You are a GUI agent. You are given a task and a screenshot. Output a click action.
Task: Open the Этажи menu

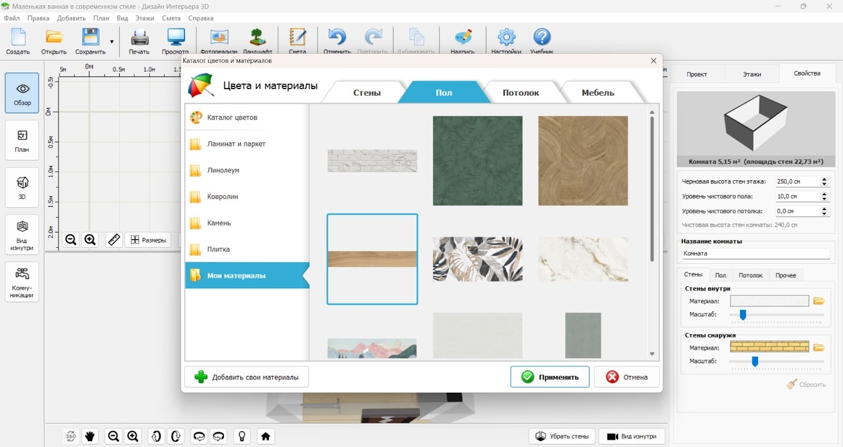point(144,18)
